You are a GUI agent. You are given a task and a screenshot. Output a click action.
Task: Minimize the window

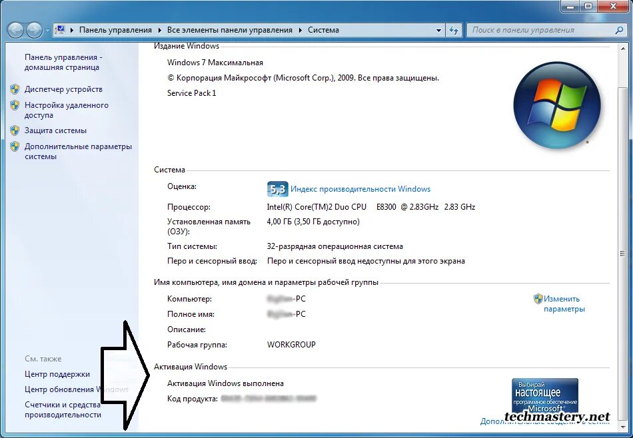click(x=571, y=5)
